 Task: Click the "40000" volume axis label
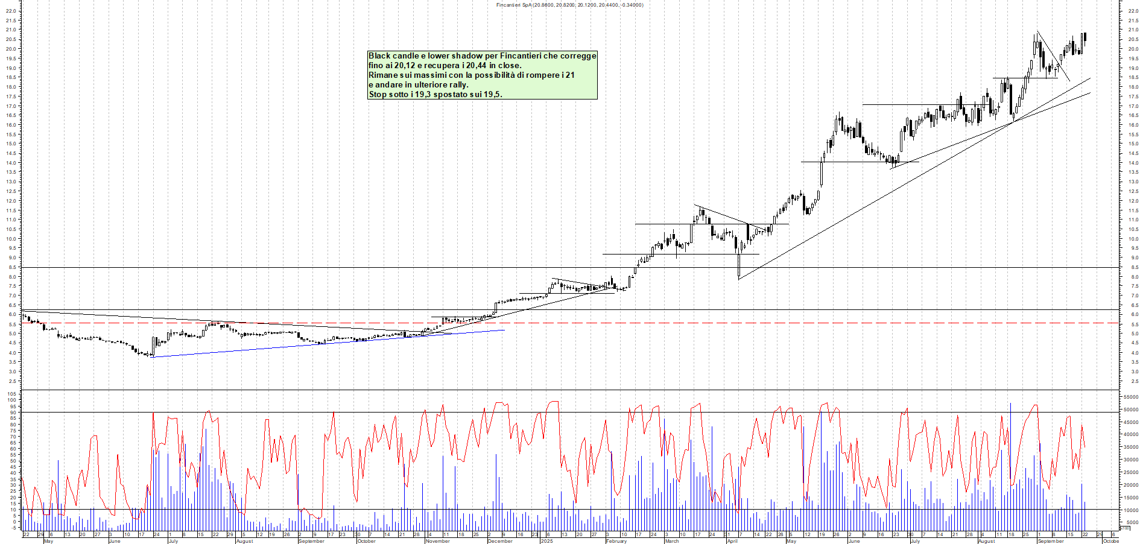[1130, 434]
